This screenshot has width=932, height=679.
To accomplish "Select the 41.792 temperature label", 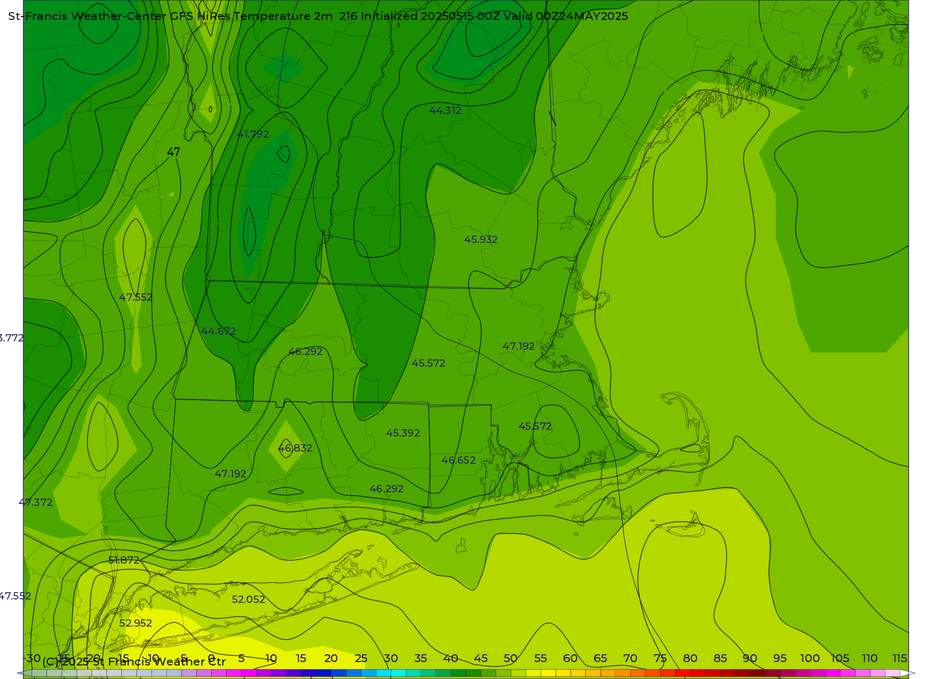I will click(x=253, y=134).
